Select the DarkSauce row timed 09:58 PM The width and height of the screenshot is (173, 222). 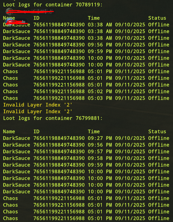86,158
